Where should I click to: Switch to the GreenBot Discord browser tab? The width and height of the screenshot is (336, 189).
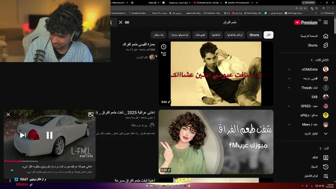point(239,3)
